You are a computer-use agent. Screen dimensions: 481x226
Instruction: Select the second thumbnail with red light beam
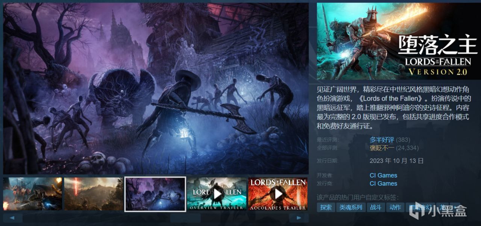[x=93, y=194]
